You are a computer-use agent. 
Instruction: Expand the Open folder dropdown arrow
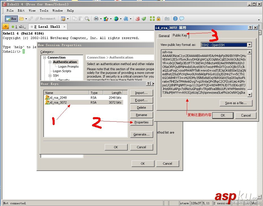(26, 19)
